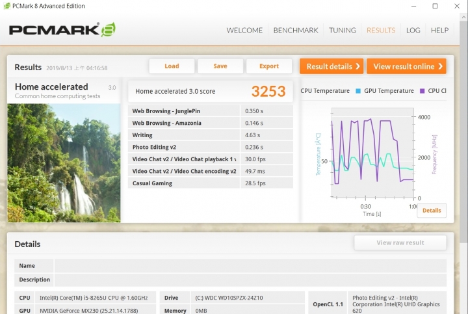Click the NVIDIA GeForce MX230 GPU value
Image resolution: width=468 pixels, height=314 pixels.
pyautogui.click(x=89, y=310)
